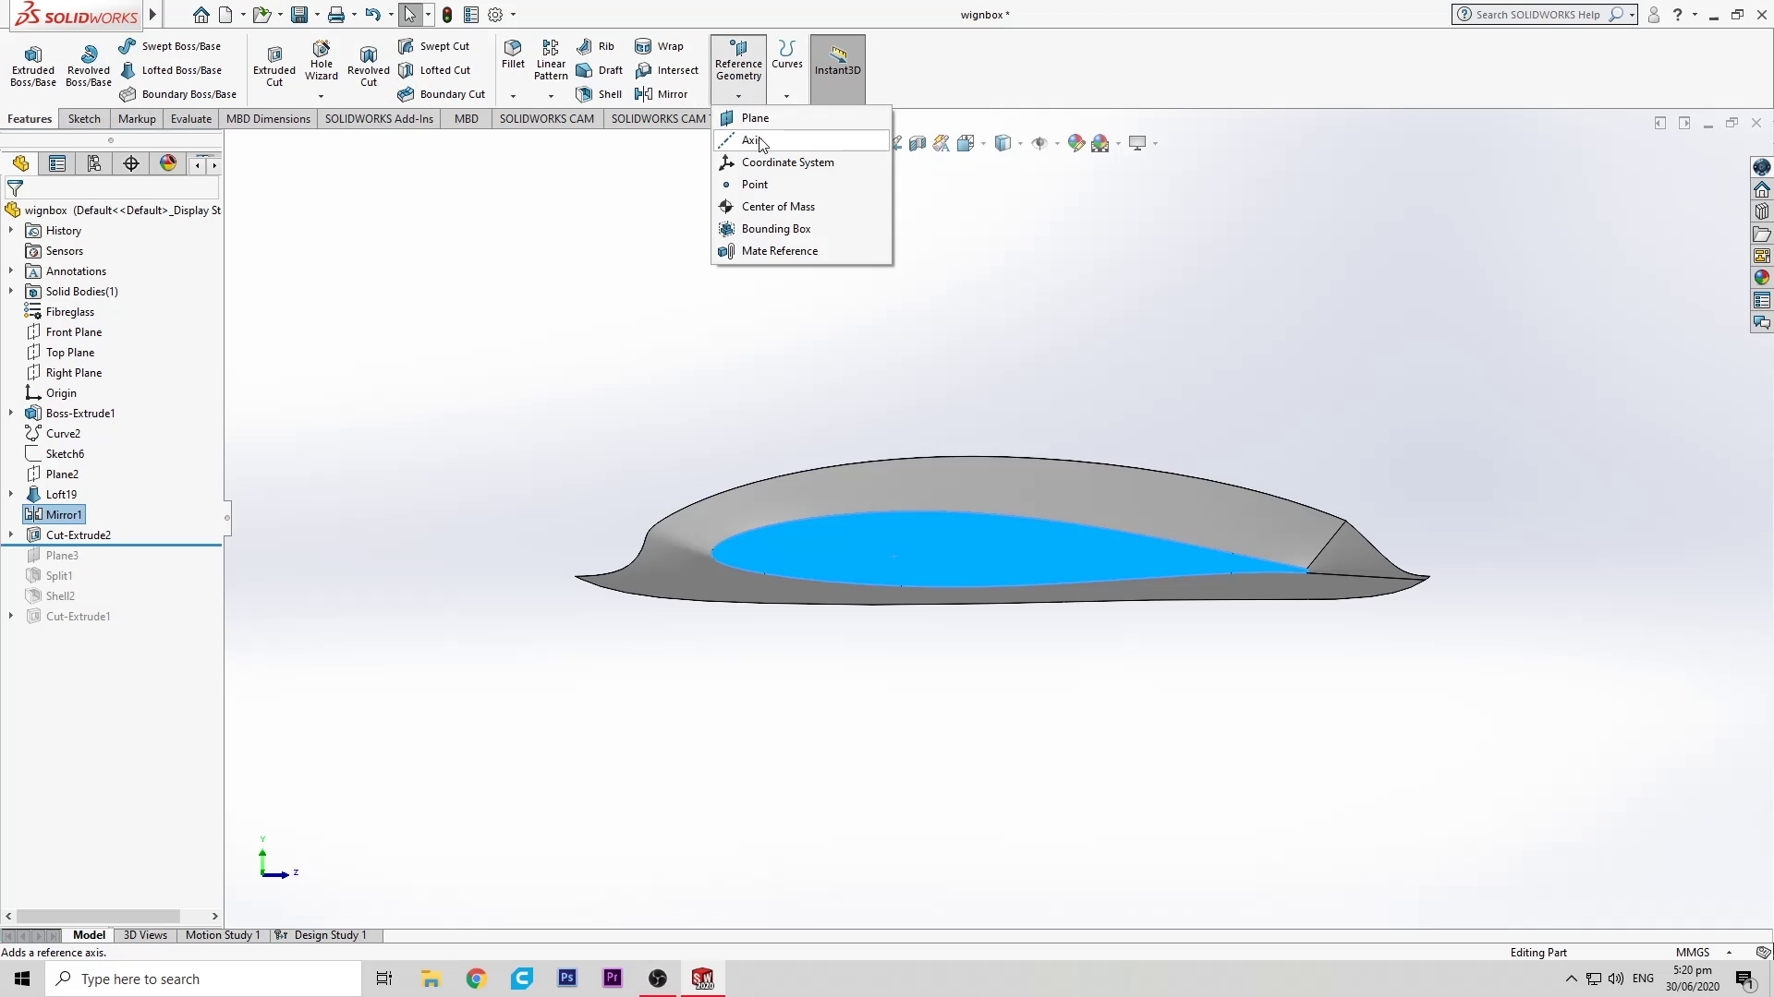Select the Intersect tool

click(x=667, y=70)
